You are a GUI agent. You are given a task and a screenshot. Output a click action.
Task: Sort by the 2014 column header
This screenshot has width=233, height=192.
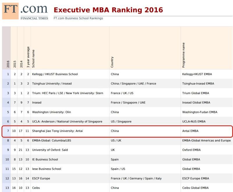pyautogui.click(x=21, y=64)
